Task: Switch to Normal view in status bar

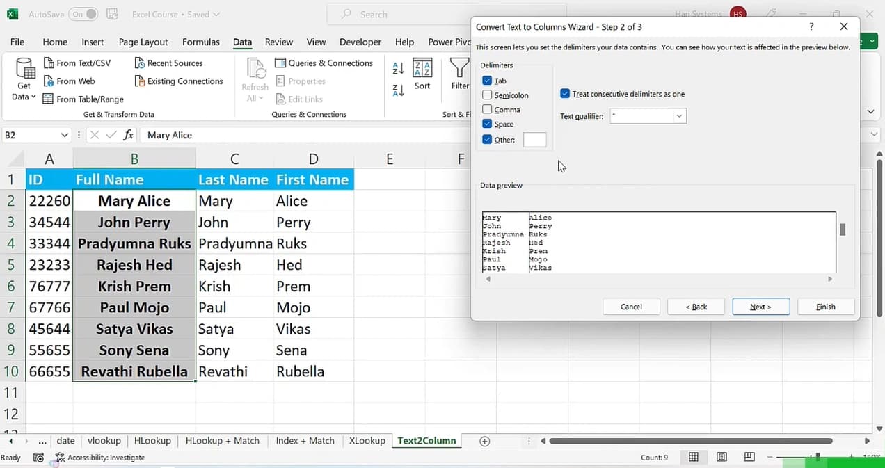Action: point(694,457)
